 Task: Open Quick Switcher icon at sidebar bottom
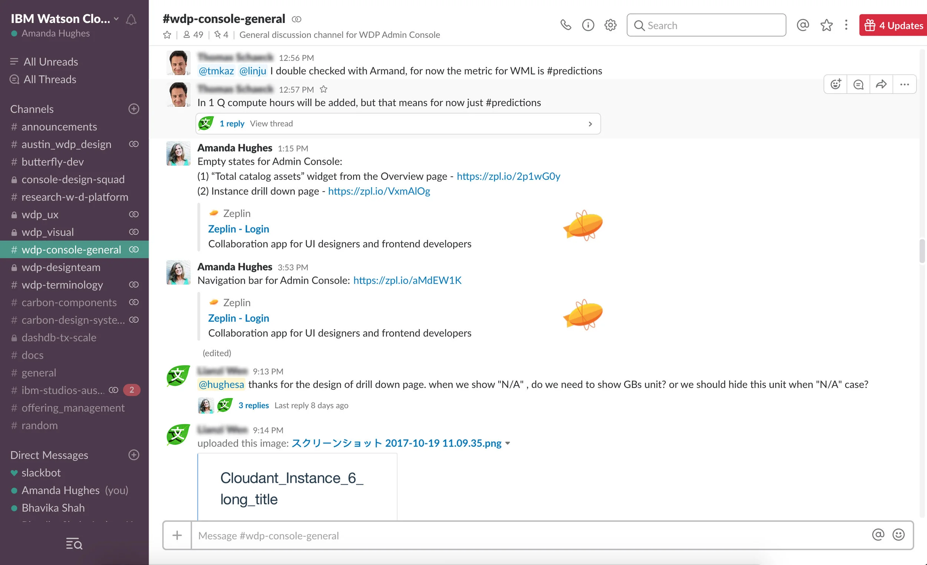(74, 543)
